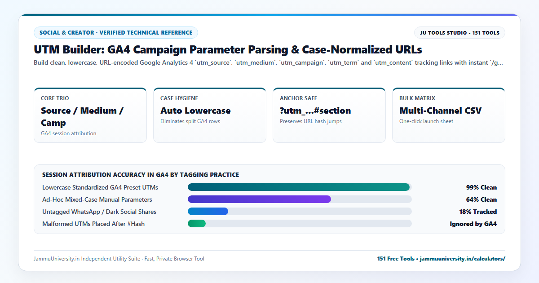Click the '99% Clean' value
The height and width of the screenshot is (283, 539).
tap(481, 187)
